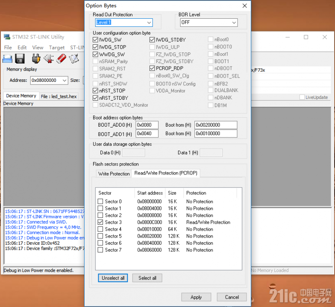Check the Sector 2 protection box
The image size is (335, 307).
(100, 215)
